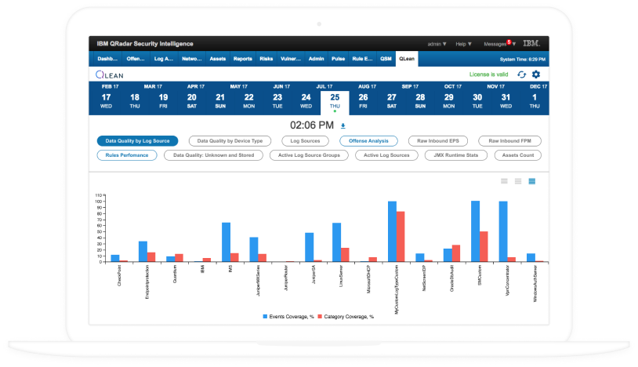Select the blue active chart layout icon

coord(532,181)
